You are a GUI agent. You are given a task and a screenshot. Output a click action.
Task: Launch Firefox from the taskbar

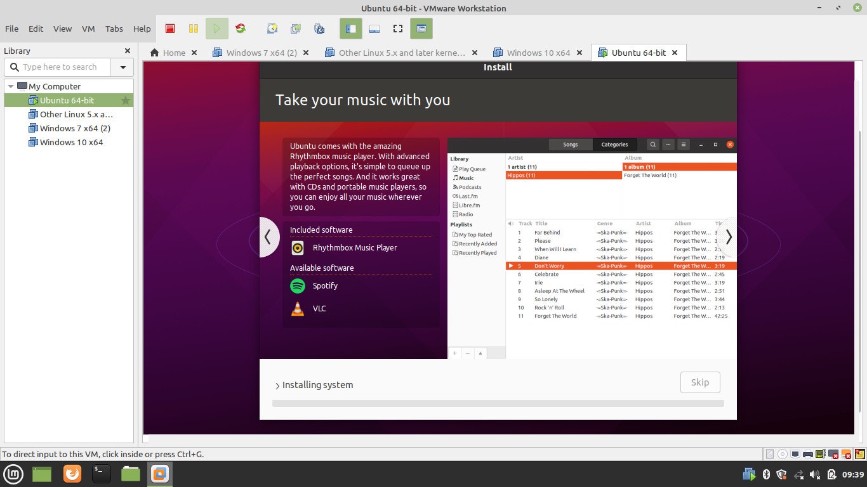72,474
